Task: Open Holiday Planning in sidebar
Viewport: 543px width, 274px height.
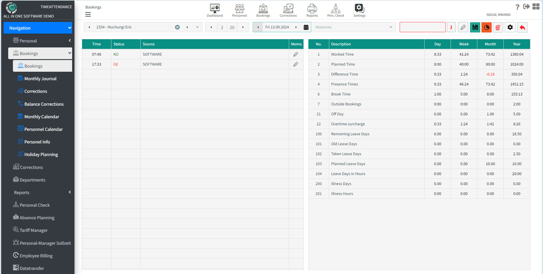Action: pos(41,154)
